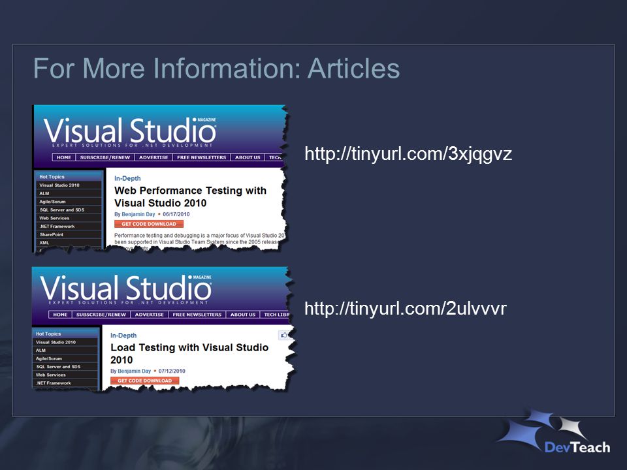
Task: Click TECH LIBR in the bottom magazine screenshot
Action: click(276, 315)
